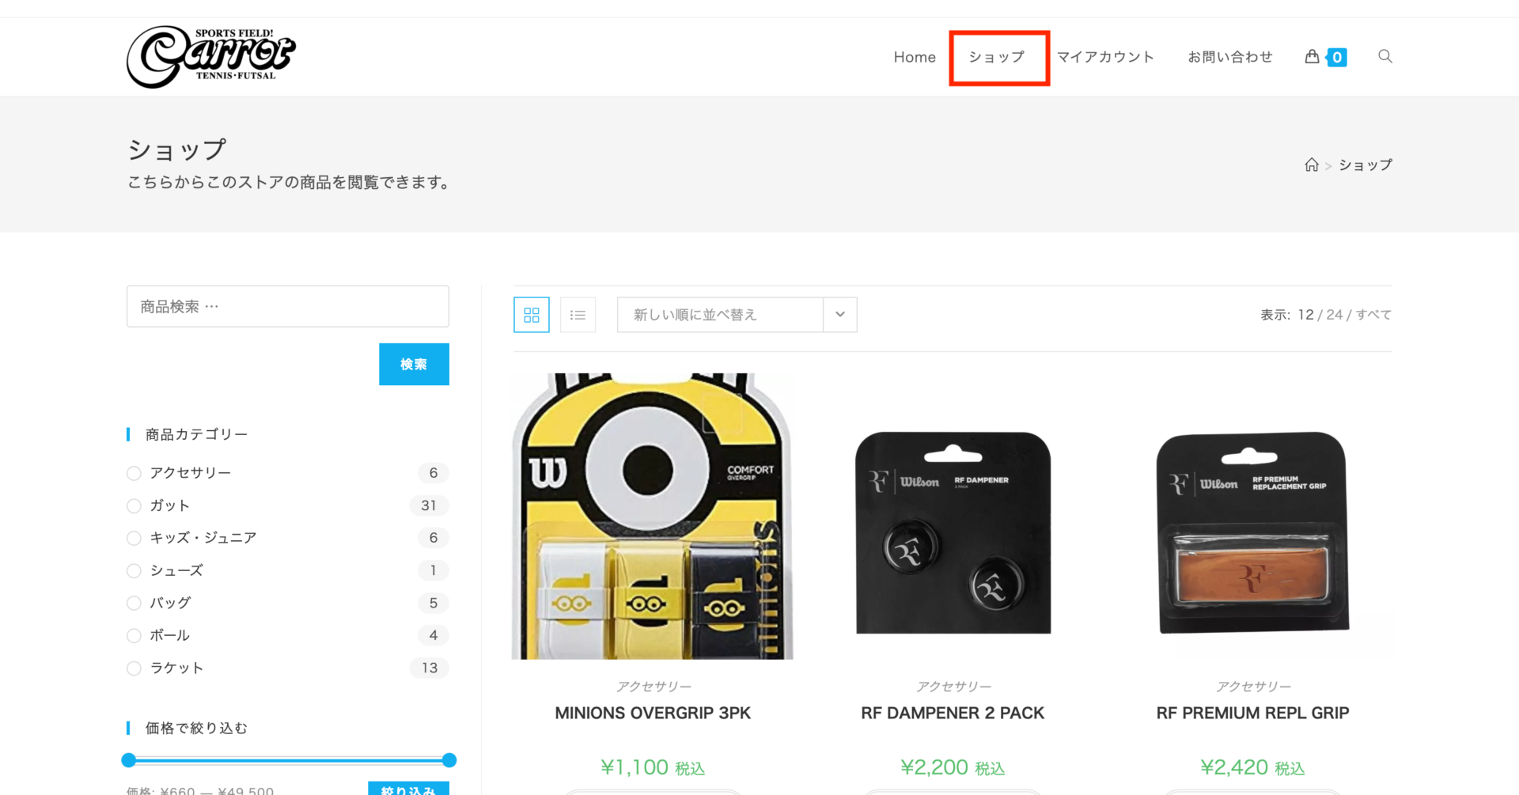Open RF DAMPENER 2 PACK product link
Image resolution: width=1519 pixels, height=795 pixels.
953,713
